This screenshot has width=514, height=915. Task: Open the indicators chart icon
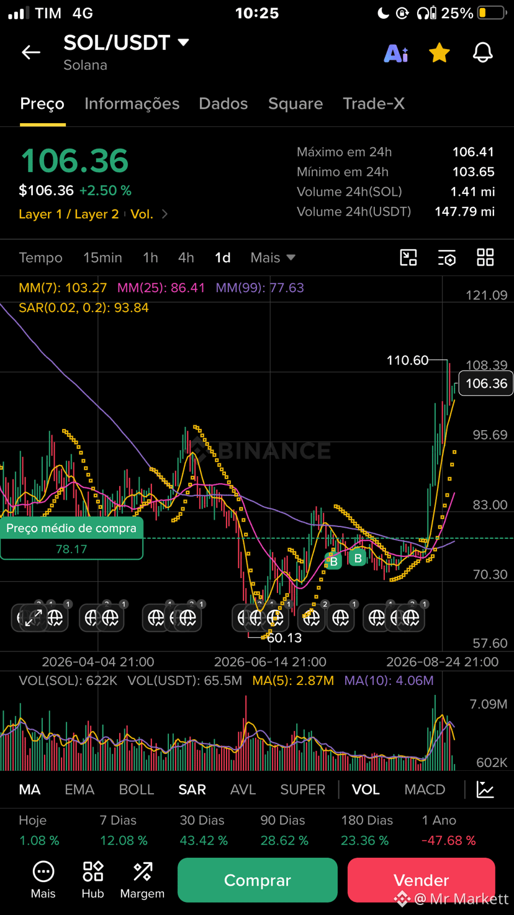(x=485, y=789)
